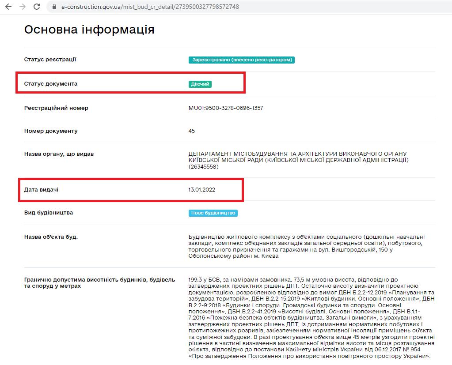Select the "Реєстраційний номер" label

coord(56,108)
